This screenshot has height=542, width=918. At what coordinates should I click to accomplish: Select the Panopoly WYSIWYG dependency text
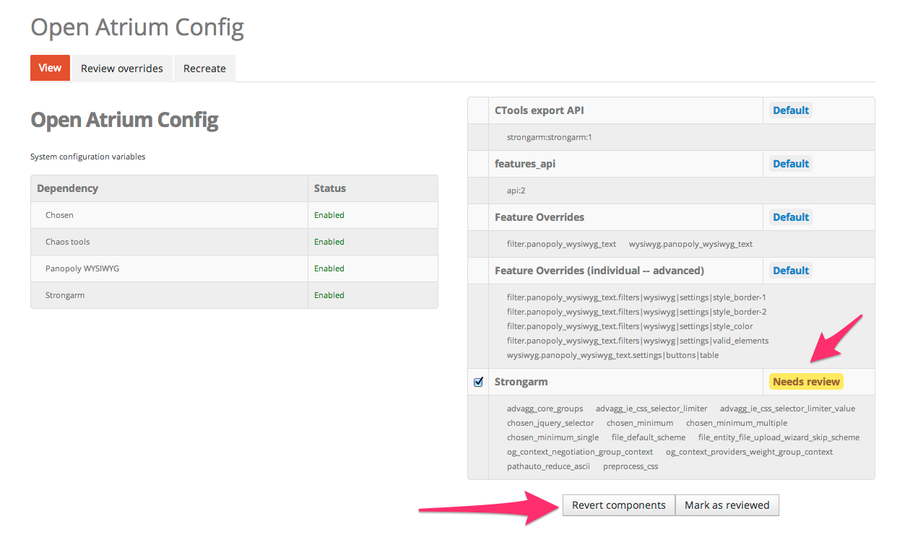pyautogui.click(x=82, y=268)
